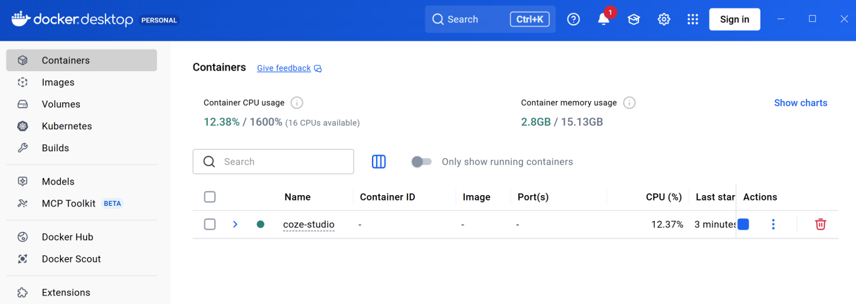Click the Last started column header
Viewport: 856px width, 304px height.
point(715,197)
